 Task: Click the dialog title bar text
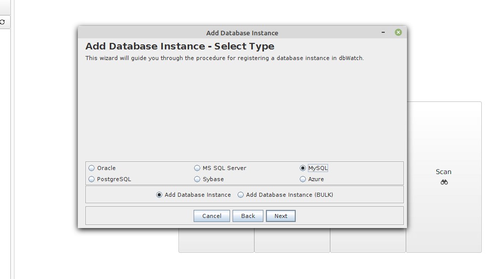tap(242, 33)
